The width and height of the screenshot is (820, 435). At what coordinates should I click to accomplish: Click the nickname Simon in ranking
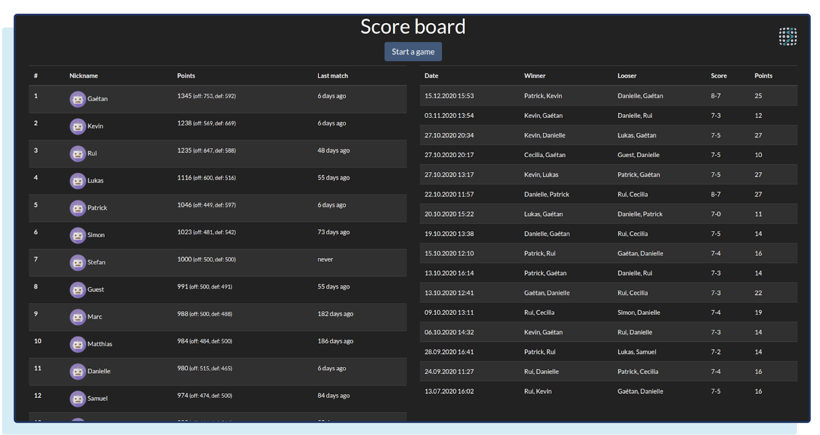(x=96, y=235)
